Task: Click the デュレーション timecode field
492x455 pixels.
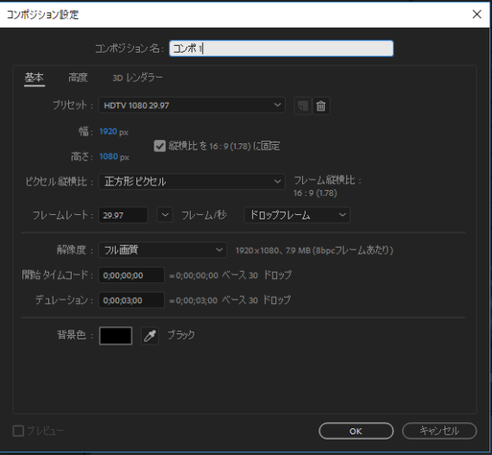Action: (x=131, y=300)
